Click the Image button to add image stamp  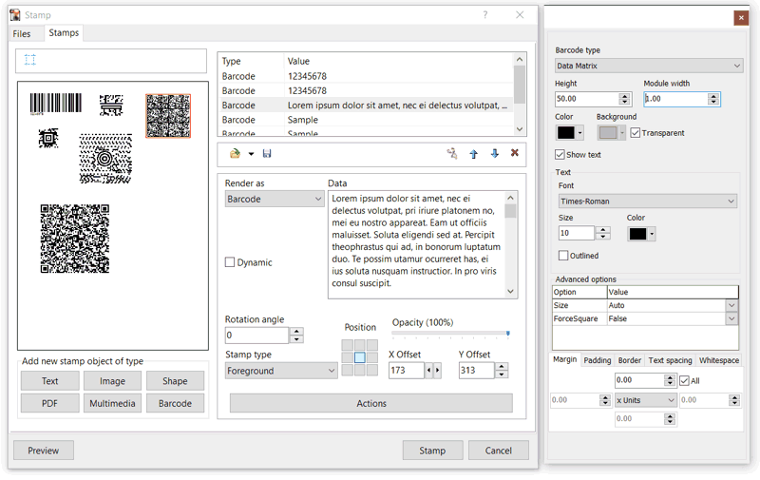click(x=112, y=381)
